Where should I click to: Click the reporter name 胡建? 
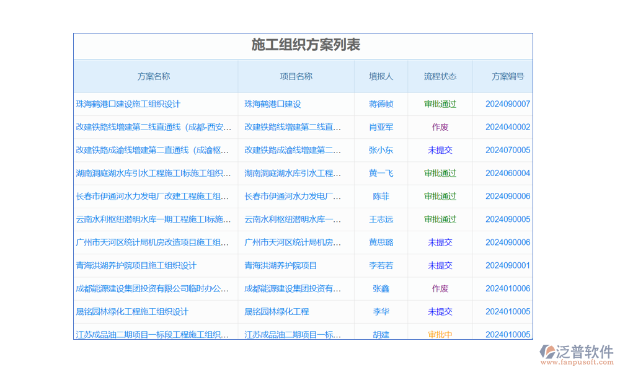[381, 335]
